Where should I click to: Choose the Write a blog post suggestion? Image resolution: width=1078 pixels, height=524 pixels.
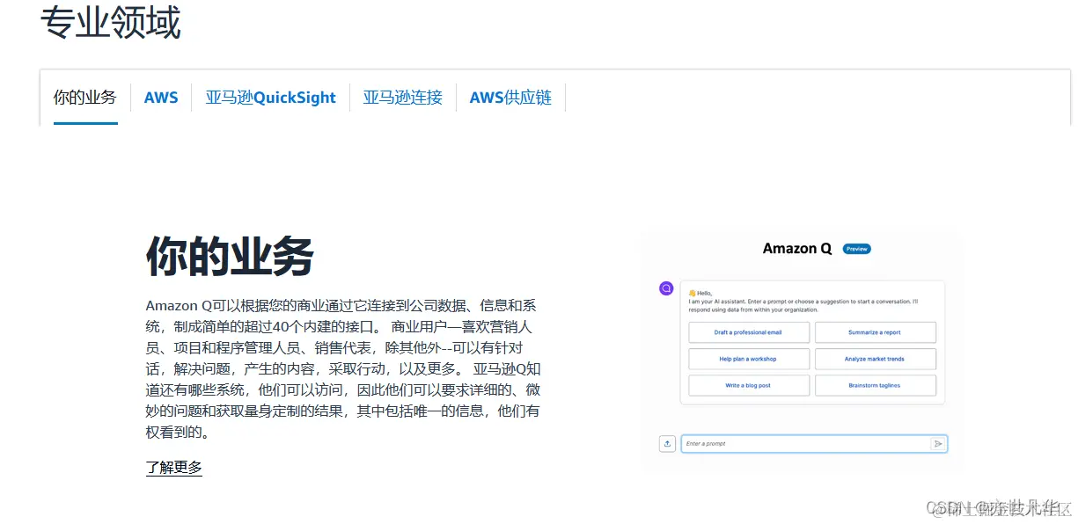[748, 385]
